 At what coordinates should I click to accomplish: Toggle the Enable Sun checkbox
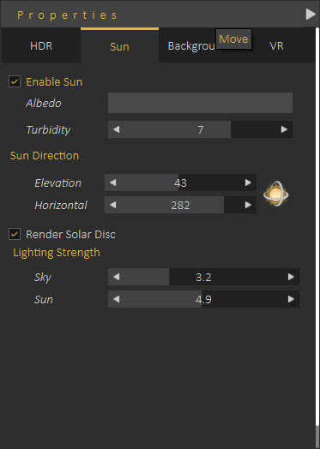click(x=15, y=81)
